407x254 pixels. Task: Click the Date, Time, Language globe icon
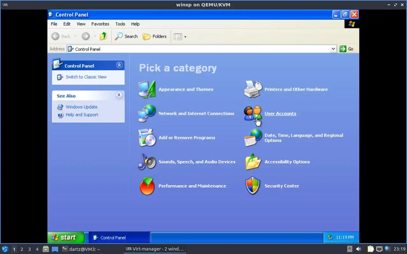click(x=253, y=138)
